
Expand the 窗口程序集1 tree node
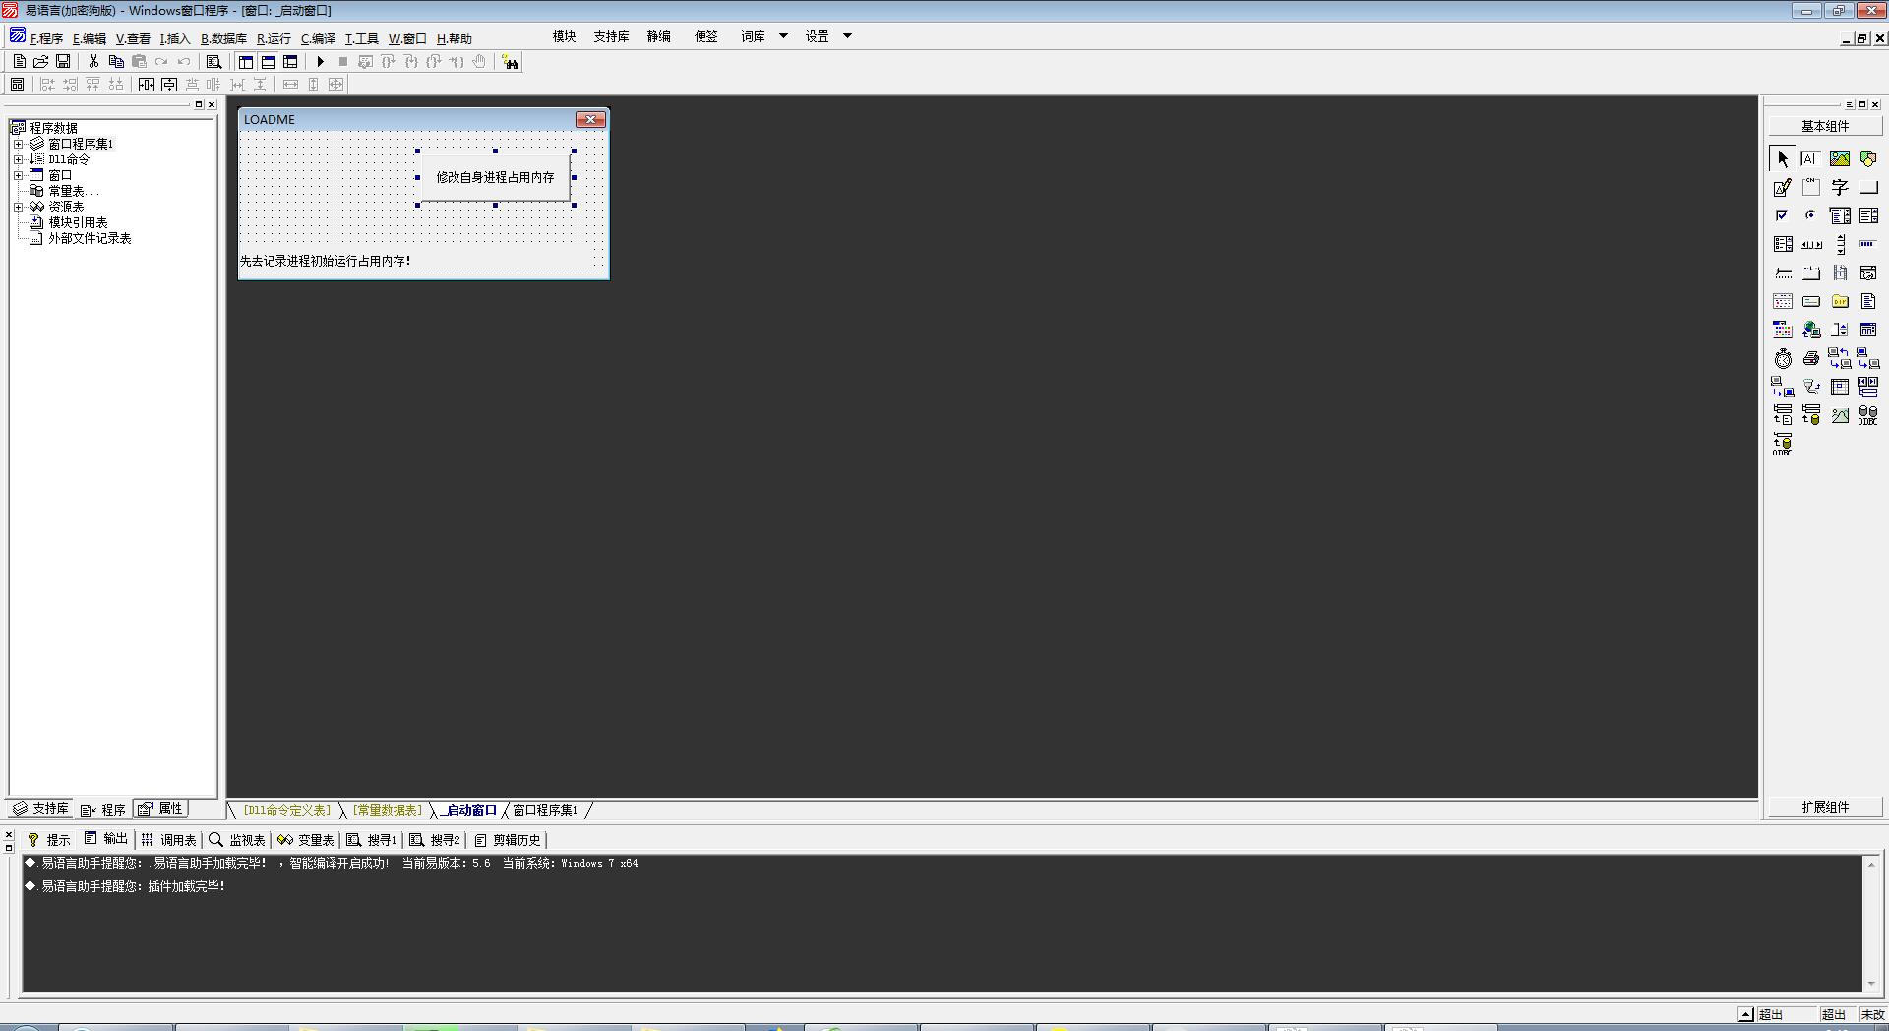(x=18, y=144)
